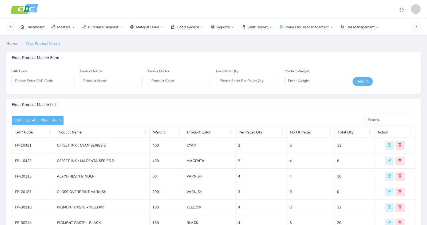Focus the Per Pallet Qty input field
This screenshot has width=427, height=225.
pyautogui.click(x=248, y=81)
